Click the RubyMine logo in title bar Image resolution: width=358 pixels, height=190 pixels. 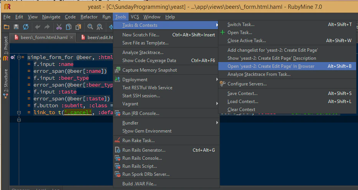7,7
